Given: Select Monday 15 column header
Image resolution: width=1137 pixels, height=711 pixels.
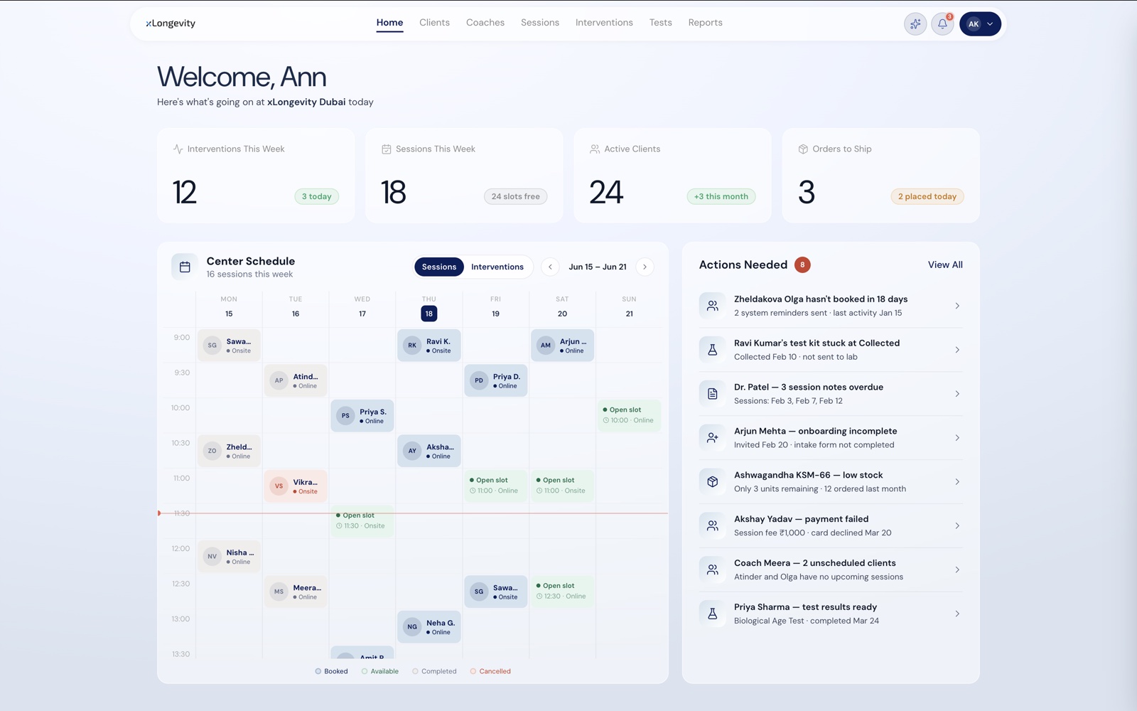Looking at the screenshot, I should 229,307.
